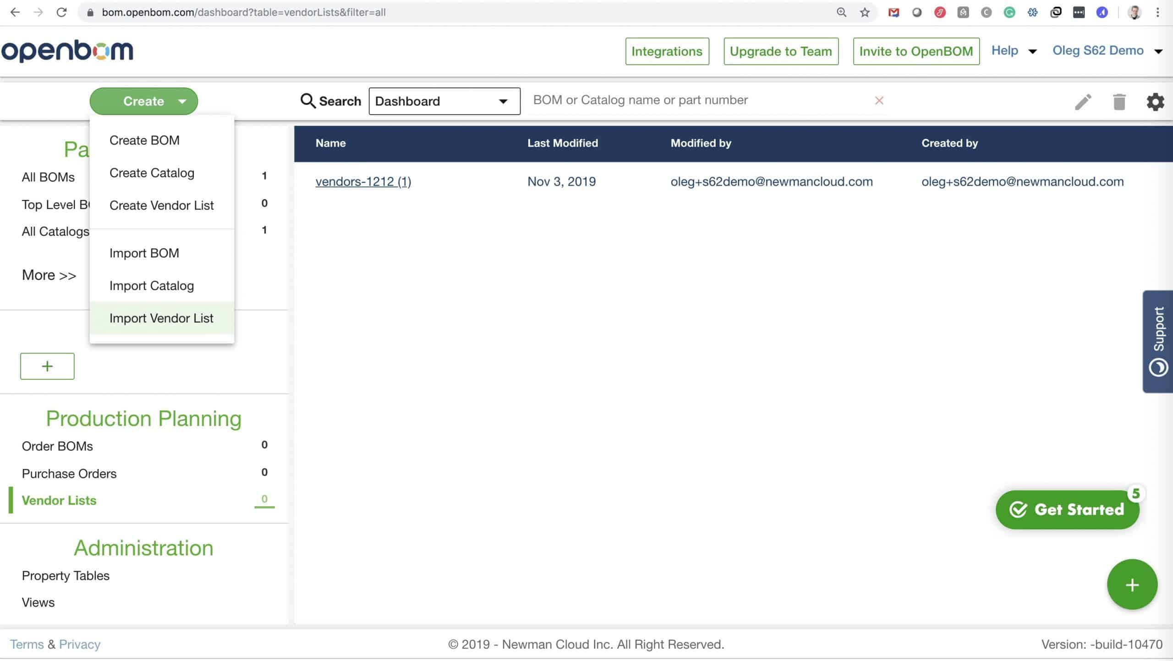Open the Create dropdown button
This screenshot has height=661, width=1173.
click(143, 101)
